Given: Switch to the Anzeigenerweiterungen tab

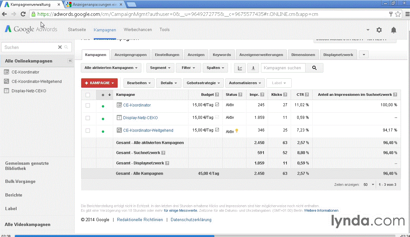Looking at the screenshot, I should [x=261, y=55].
